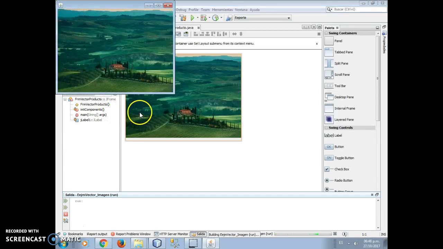Dismiss the Set Layout hint message
Image resolution: width=443 pixels, height=249 pixels.
click(316, 44)
